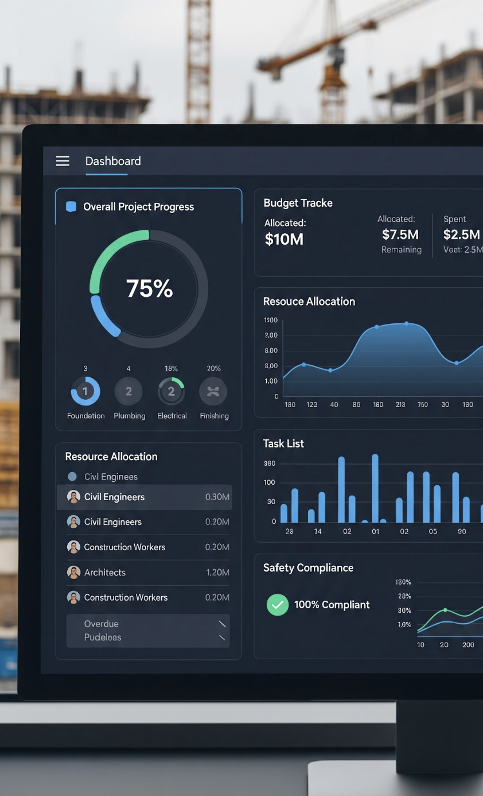Switch to the Dashboard tab
Screen dimensions: 483x796
tap(112, 161)
